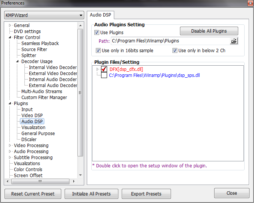Select External Video Decoder tree item

click(x=53, y=73)
